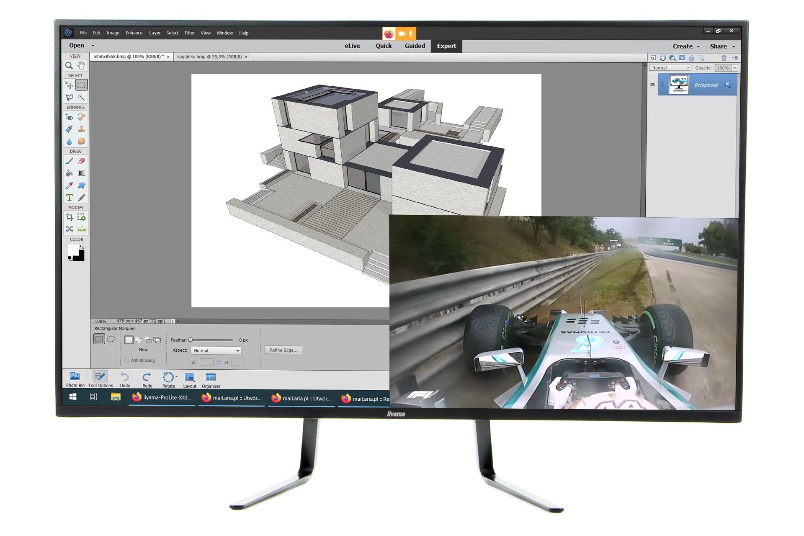Click the Refine Edge button
The image size is (804, 536).
tap(283, 350)
